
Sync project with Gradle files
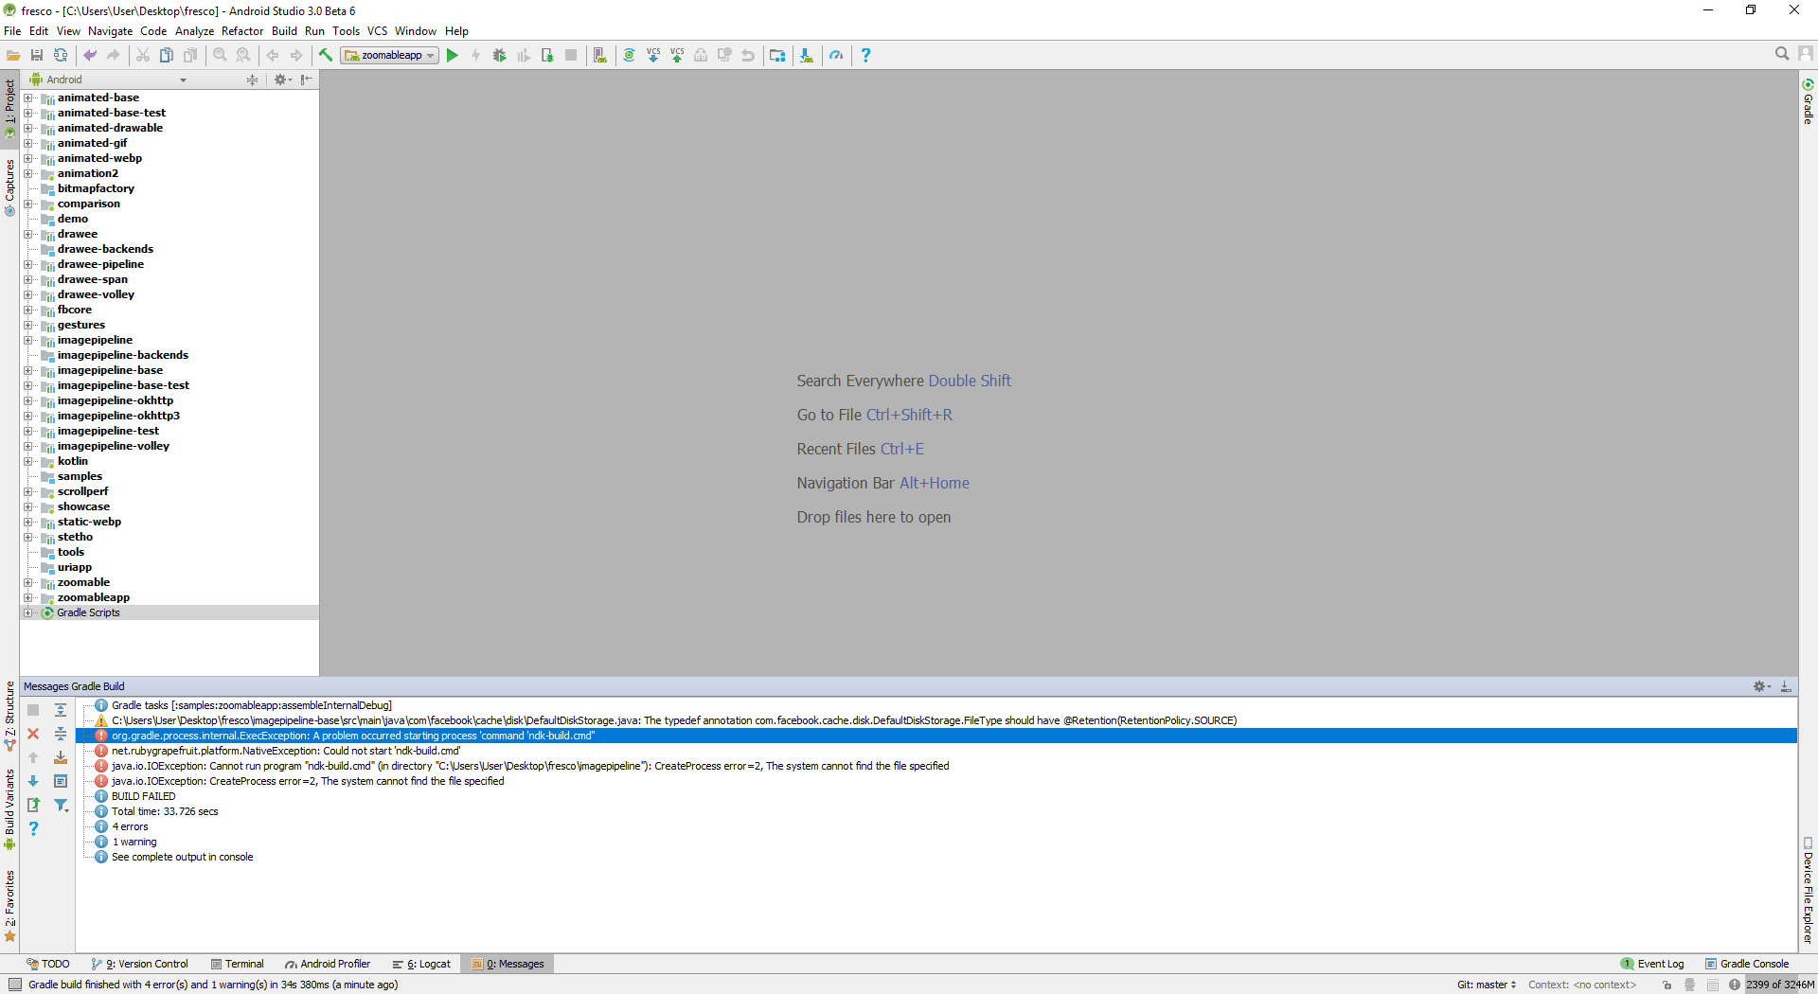[629, 55]
